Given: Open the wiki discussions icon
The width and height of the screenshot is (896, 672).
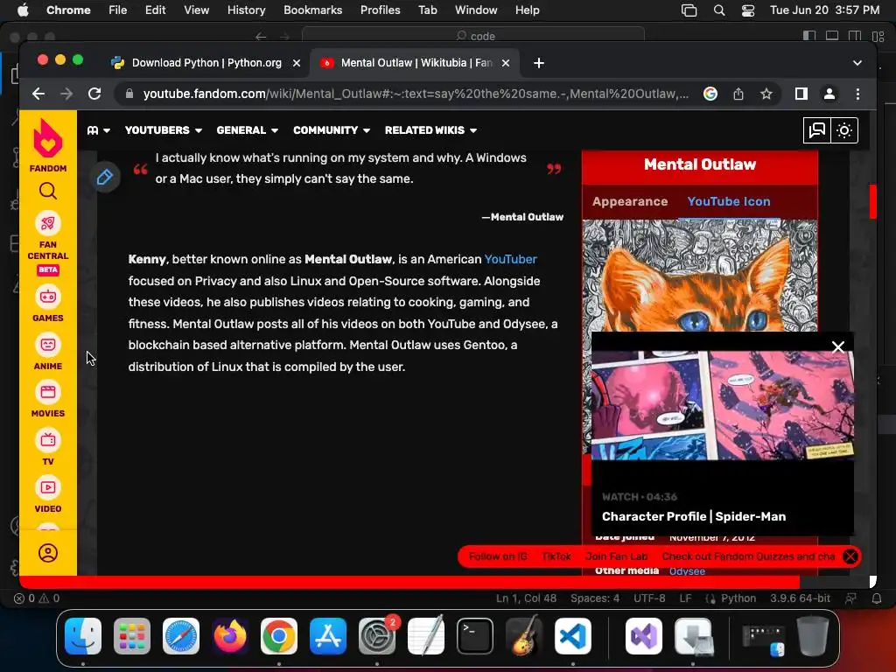Looking at the screenshot, I should pyautogui.click(x=817, y=130).
